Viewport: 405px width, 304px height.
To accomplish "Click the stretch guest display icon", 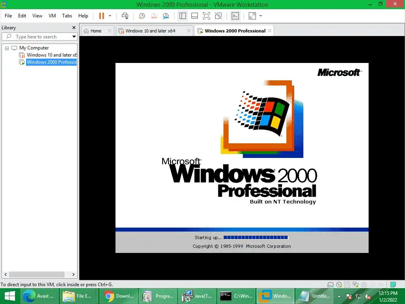I will pos(252,16).
